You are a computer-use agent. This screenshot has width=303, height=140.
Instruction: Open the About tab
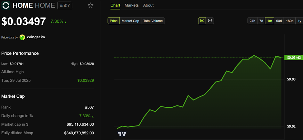(x=149, y=5)
